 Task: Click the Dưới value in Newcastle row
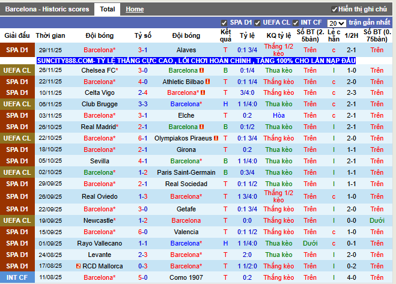[377, 220]
